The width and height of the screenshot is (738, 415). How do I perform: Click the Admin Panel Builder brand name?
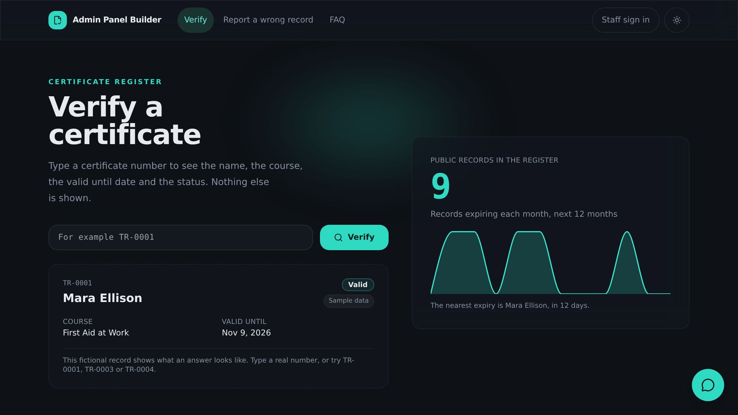tap(117, 20)
